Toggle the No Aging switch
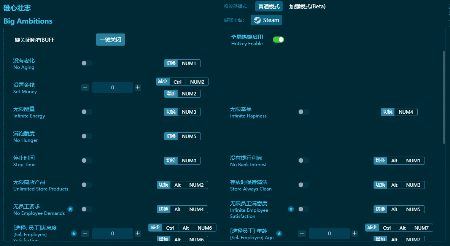Viewport: 450px width, 246px height. coord(86,63)
